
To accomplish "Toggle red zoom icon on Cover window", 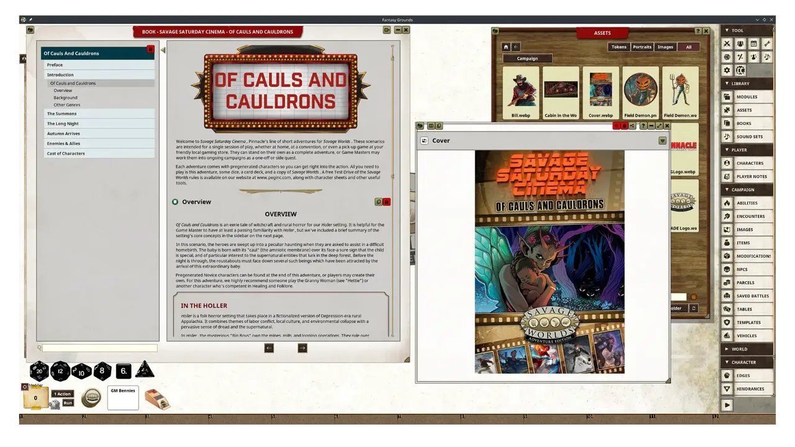I will (616, 126).
